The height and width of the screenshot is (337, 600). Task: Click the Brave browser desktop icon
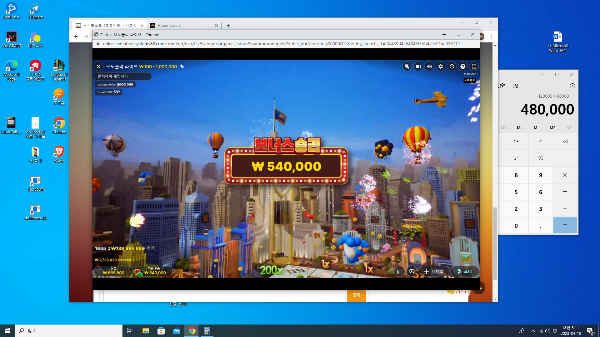[x=59, y=154]
